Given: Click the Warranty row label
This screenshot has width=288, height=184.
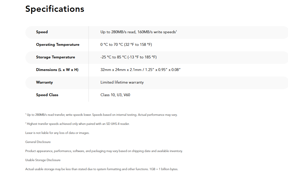Looking at the screenshot, I should click(x=44, y=82).
